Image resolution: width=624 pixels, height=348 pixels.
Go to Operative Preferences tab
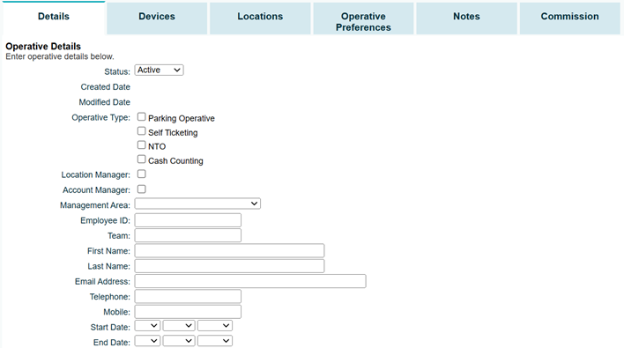[x=363, y=19]
